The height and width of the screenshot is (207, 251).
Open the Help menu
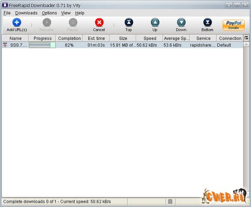point(80,13)
